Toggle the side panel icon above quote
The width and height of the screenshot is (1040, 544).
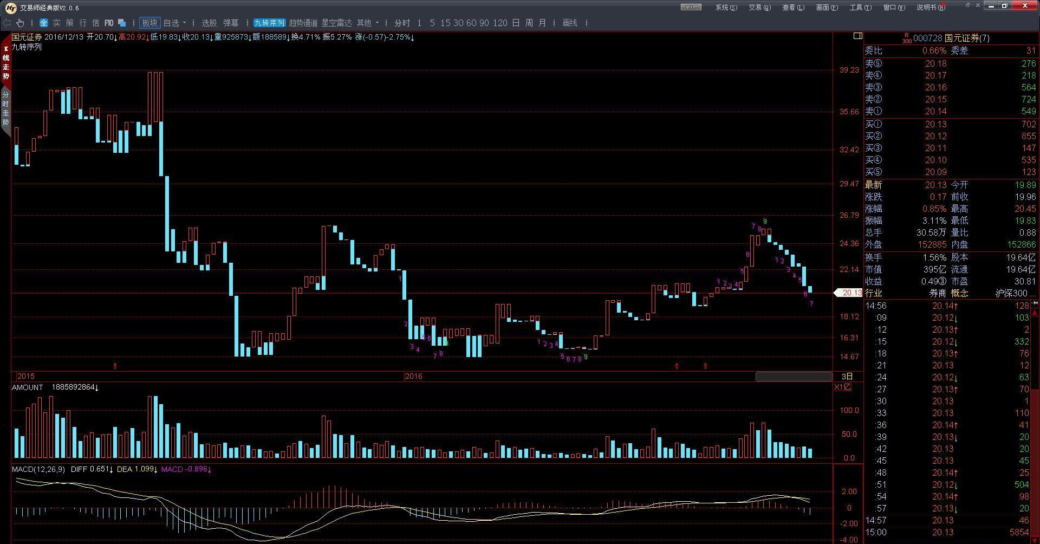click(857, 36)
